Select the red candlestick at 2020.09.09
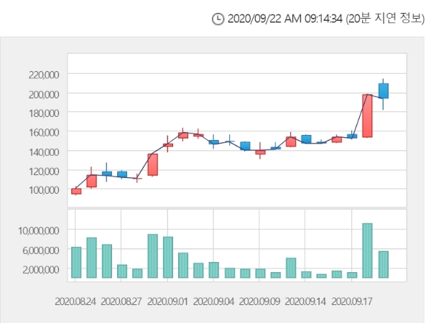This screenshot has height=323, width=431. (x=260, y=152)
